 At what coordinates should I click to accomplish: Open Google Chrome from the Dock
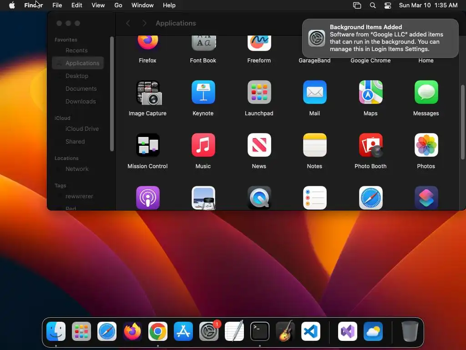[158, 331]
